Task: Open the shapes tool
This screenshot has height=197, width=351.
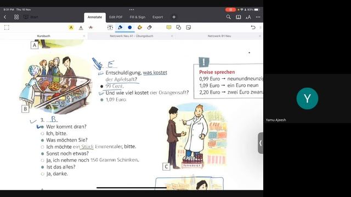Action: 178,27
